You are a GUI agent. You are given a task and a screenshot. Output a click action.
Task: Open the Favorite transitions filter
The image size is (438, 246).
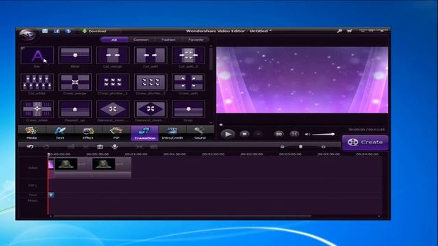click(196, 40)
